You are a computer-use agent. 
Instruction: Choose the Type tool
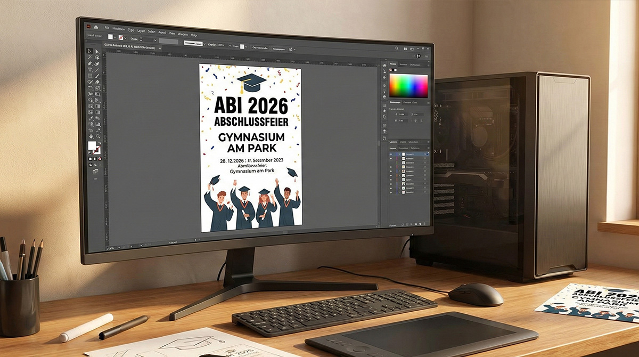coord(90,70)
